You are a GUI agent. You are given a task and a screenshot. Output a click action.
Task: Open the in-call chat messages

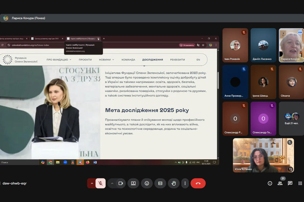pyautogui.click(x=290, y=183)
